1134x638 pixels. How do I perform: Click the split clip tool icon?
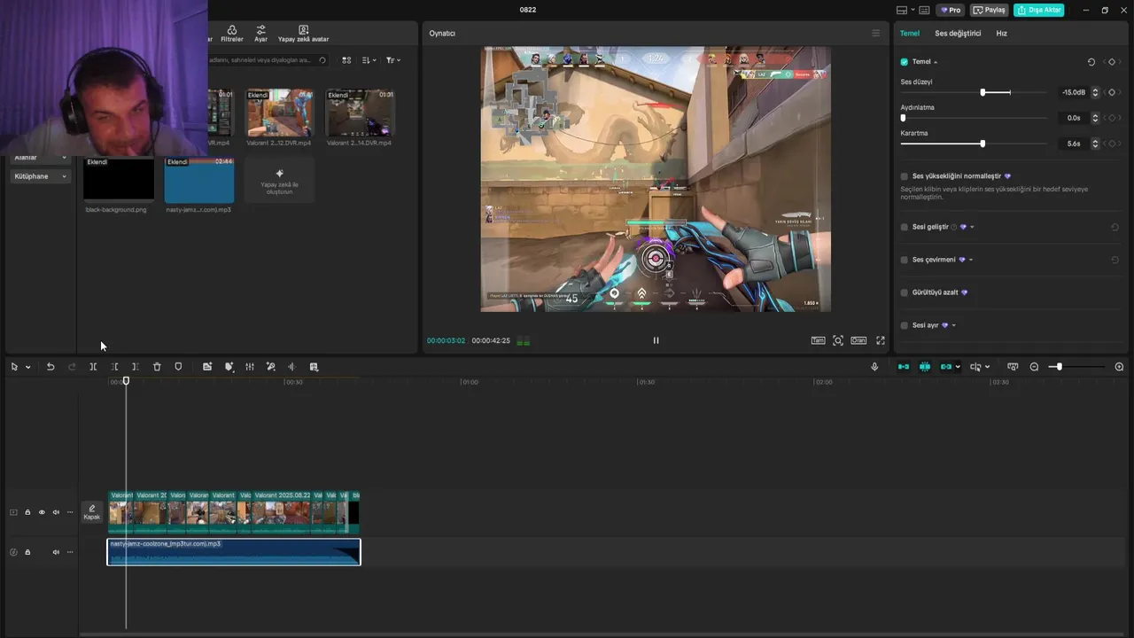coord(93,367)
